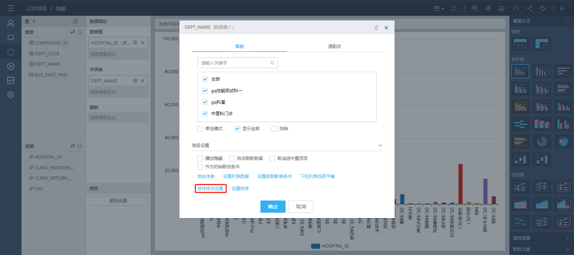Expand 配色方案 panel
The width and height of the screenshot is (574, 255).
(x=542, y=249)
